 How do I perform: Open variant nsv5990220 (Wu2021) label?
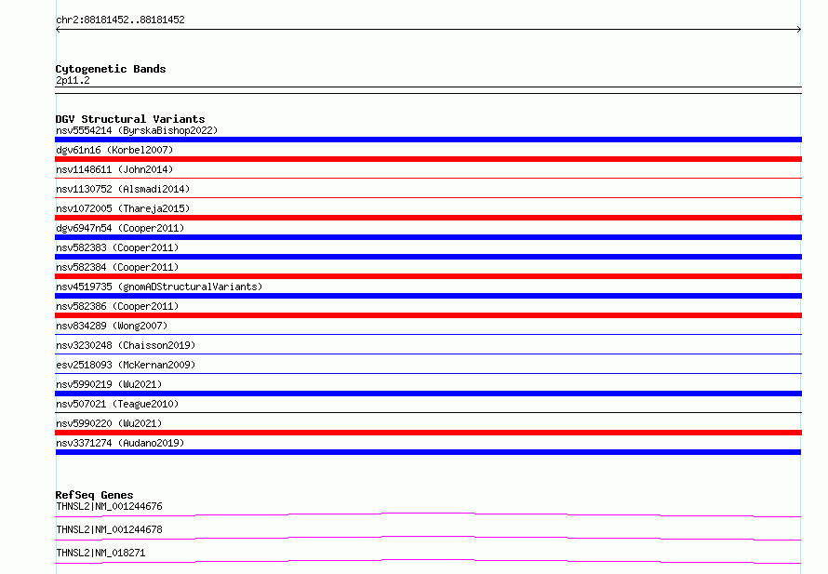click(x=109, y=423)
